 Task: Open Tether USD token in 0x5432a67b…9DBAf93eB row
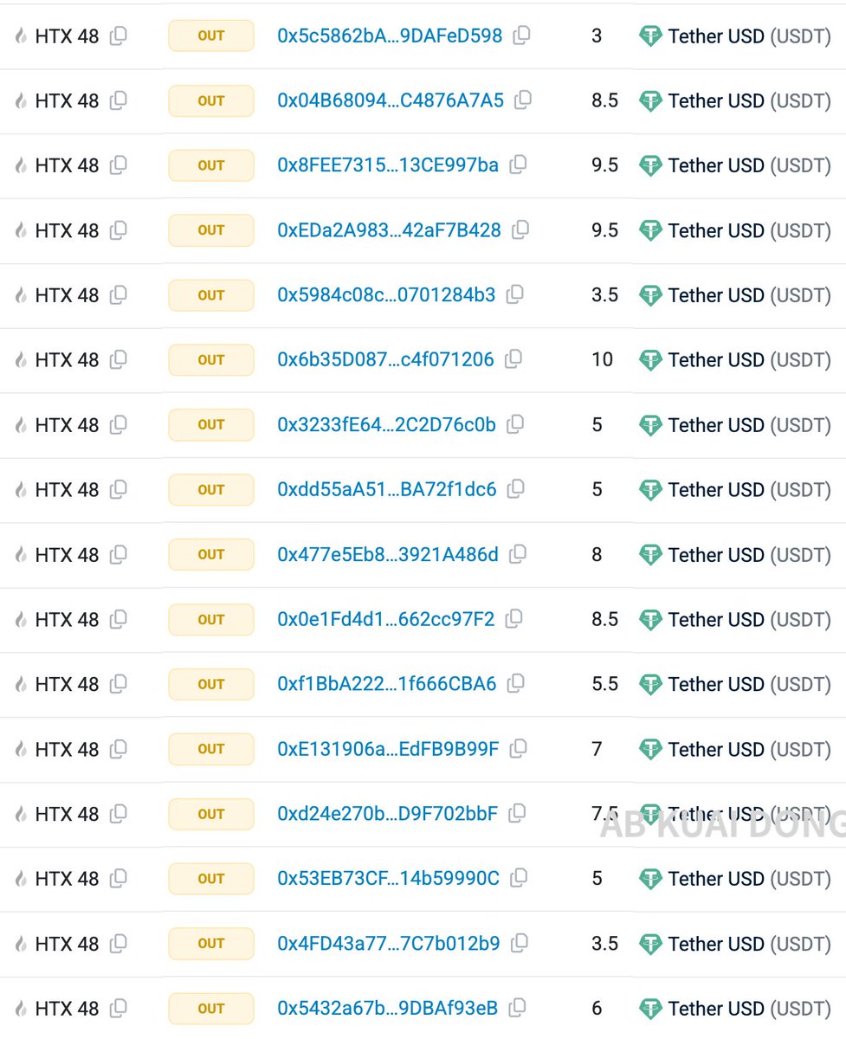tap(749, 1009)
